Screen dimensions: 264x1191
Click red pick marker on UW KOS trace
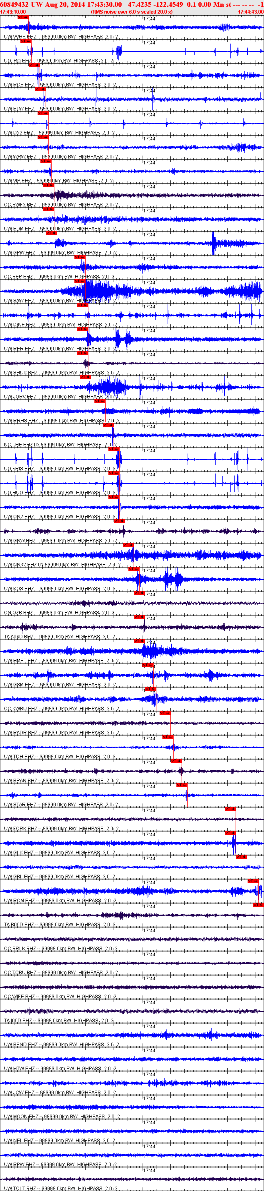coord(134,570)
